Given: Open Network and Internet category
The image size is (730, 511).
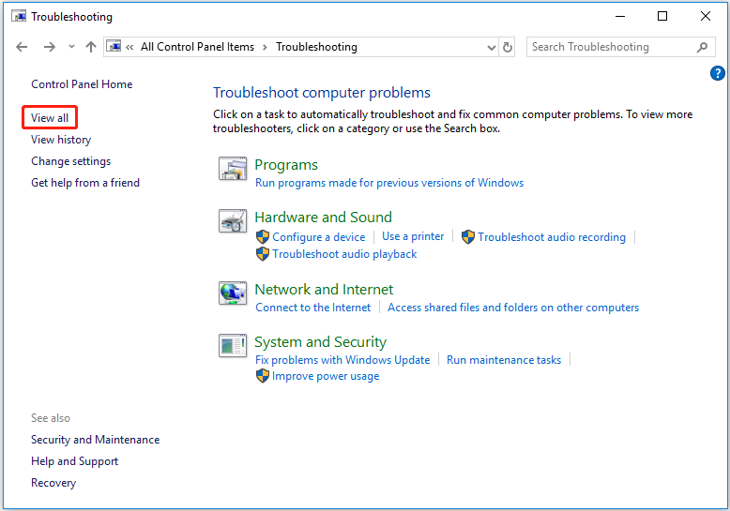Looking at the screenshot, I should click(x=324, y=290).
